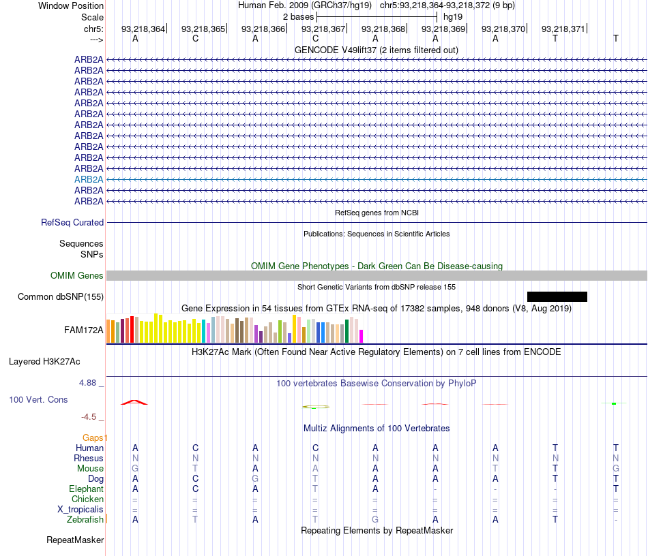Click the Gaps label in Multiz track
The width and height of the screenshot is (648, 556).
click(93, 437)
